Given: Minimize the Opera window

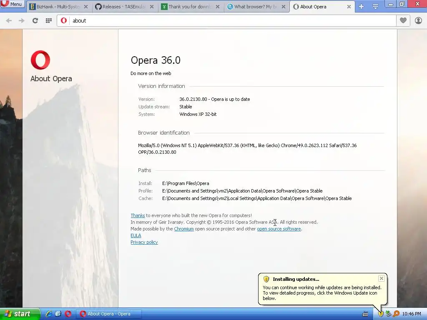Looking at the screenshot, I should 390,4.
